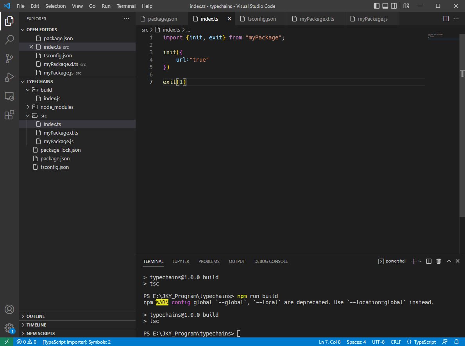This screenshot has width=465, height=346.
Task: Open the Accounts icon in activity bar
Action: [x=9, y=309]
